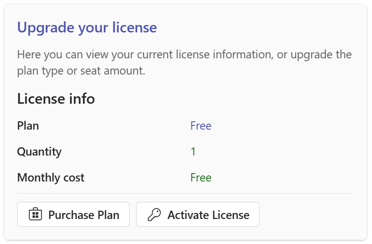Click the key icon on Activate License

click(x=154, y=214)
